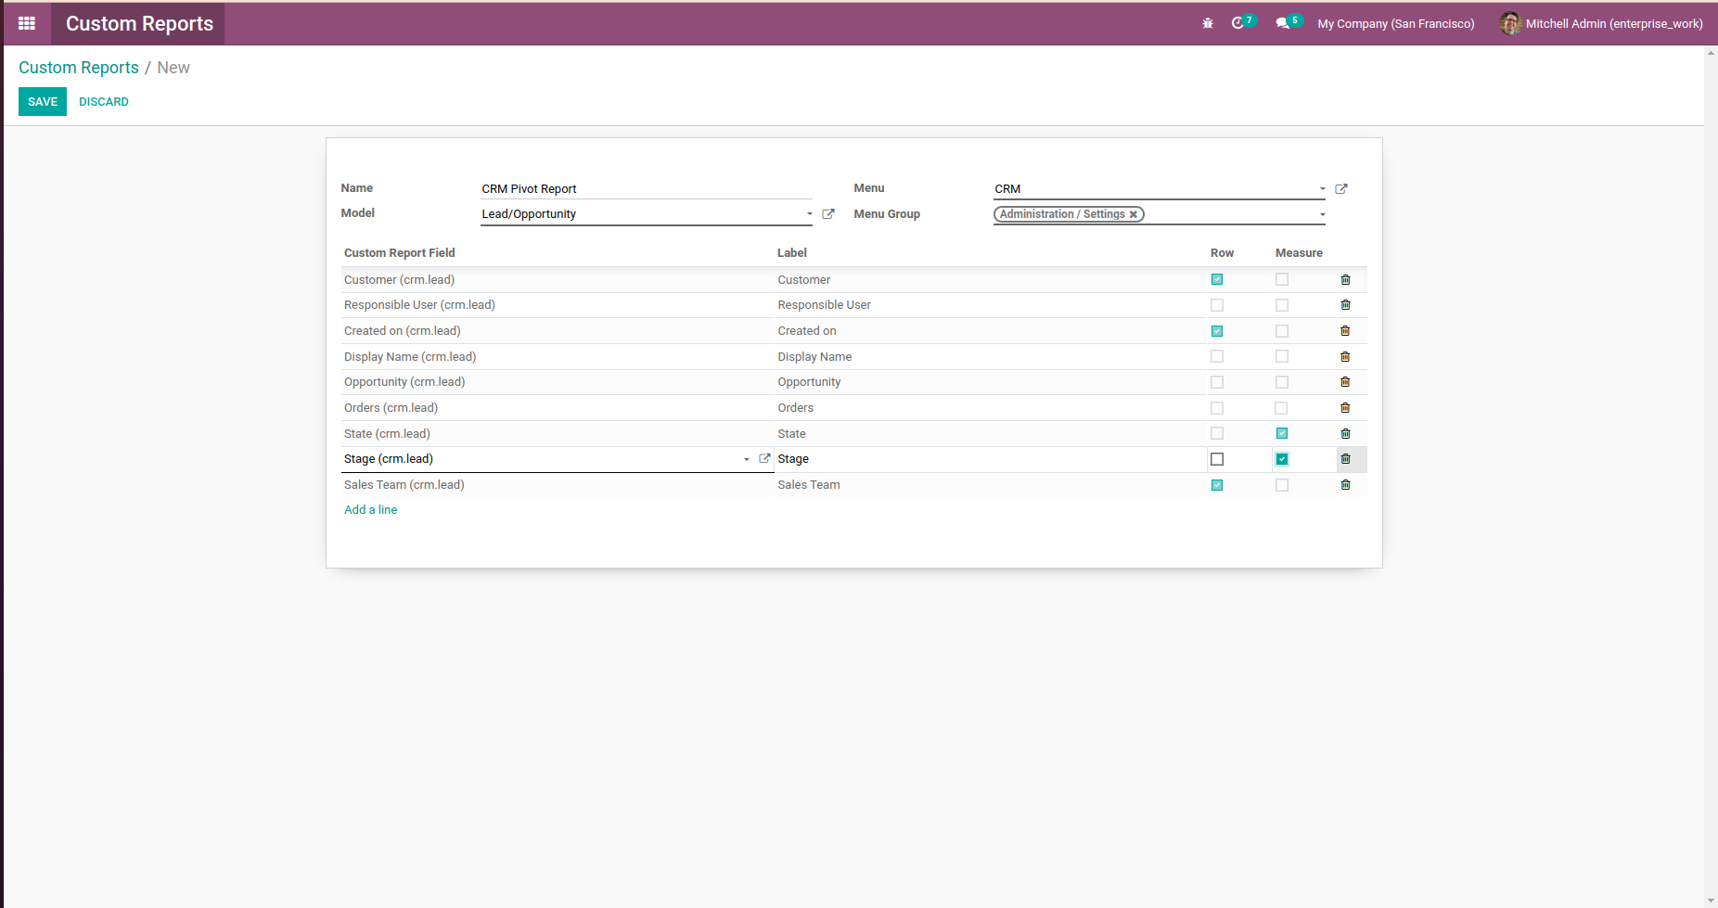Select Orders (crm.lead) cell
Viewport: 1718px width, 908px height.
[558, 408]
